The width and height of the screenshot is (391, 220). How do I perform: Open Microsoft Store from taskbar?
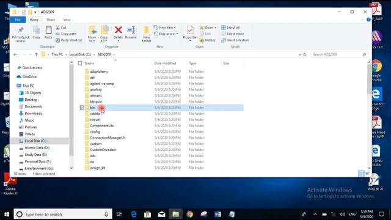click(148, 215)
